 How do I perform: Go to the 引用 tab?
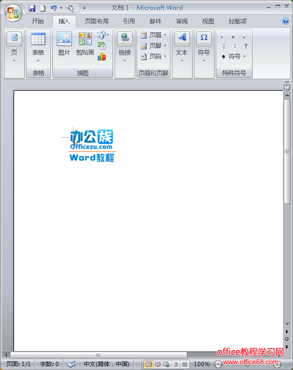pyautogui.click(x=129, y=21)
